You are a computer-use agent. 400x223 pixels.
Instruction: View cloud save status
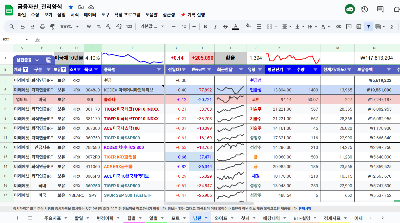click(91, 7)
